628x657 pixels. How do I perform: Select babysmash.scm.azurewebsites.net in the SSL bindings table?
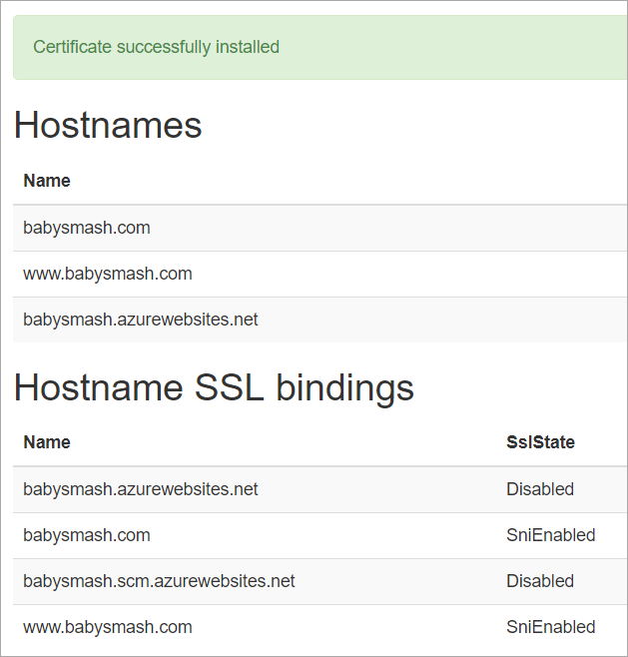click(x=159, y=581)
